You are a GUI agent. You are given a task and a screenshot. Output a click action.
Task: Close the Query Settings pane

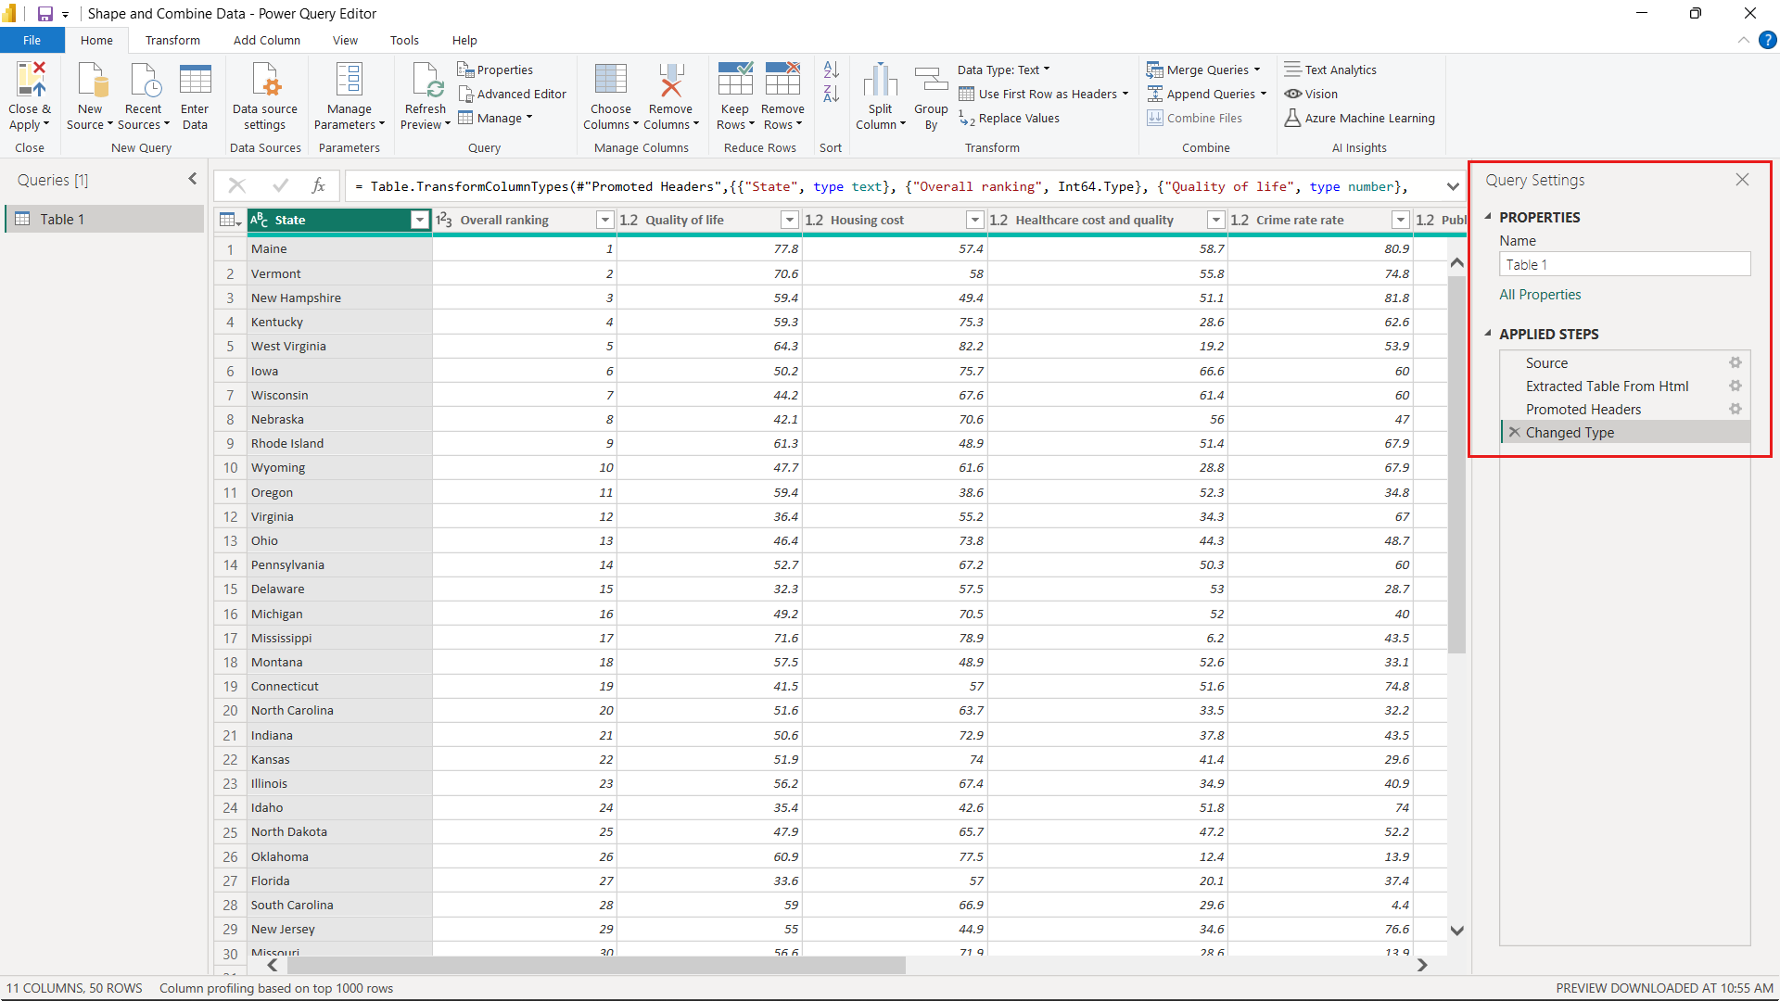point(1743,180)
